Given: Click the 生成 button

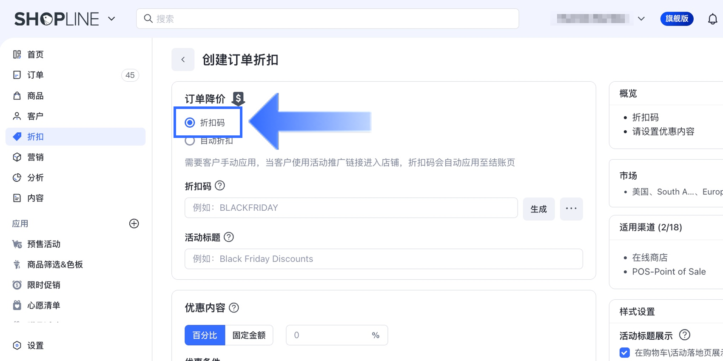Looking at the screenshot, I should coord(538,209).
